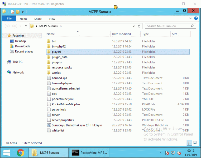Click the taskbar clock and date
Viewport: 201px width, 158px height.
coord(191,153)
